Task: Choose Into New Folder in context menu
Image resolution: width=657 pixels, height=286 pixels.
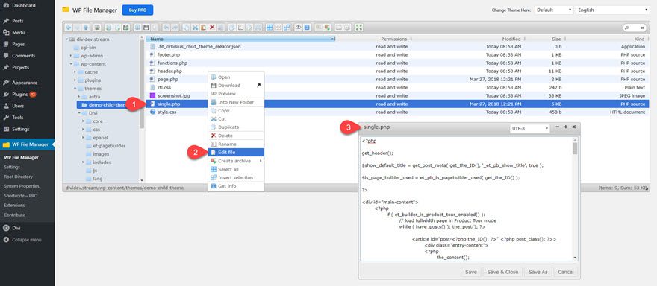Action: coord(236,102)
